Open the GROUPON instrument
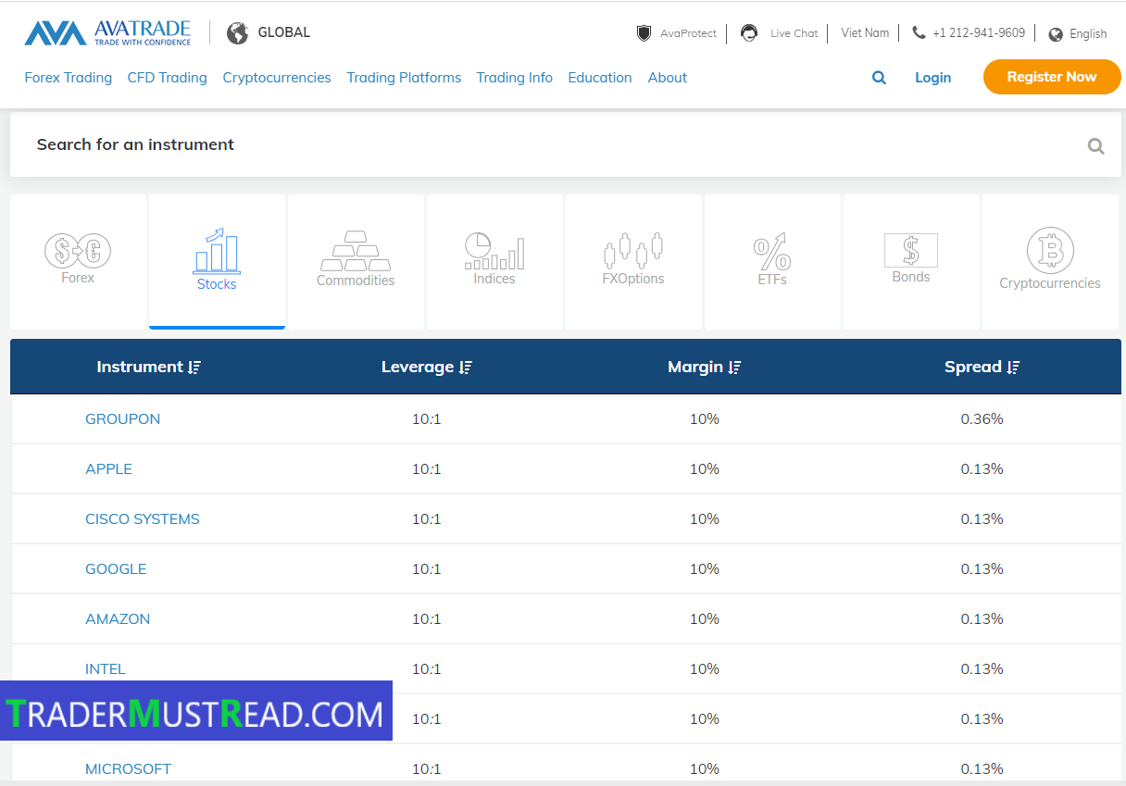The width and height of the screenshot is (1126, 786). point(123,419)
